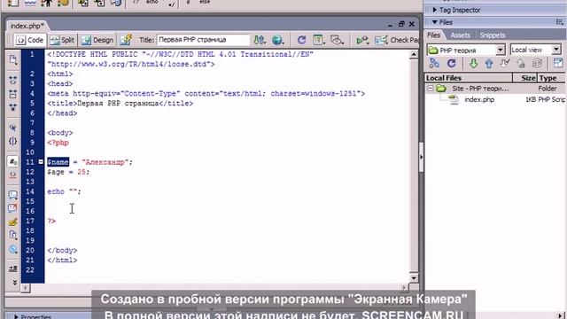Switch to Design view
The width and height of the screenshot is (567, 319).
(x=97, y=40)
